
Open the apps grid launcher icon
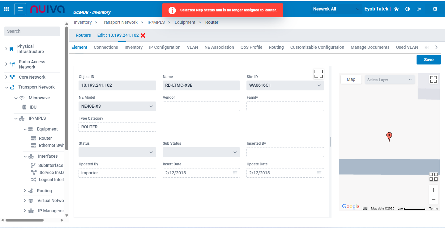(x=6, y=9)
